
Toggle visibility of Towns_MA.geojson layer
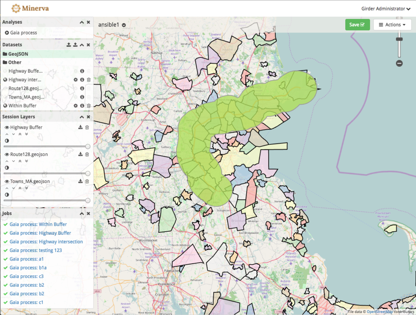(x=6, y=181)
